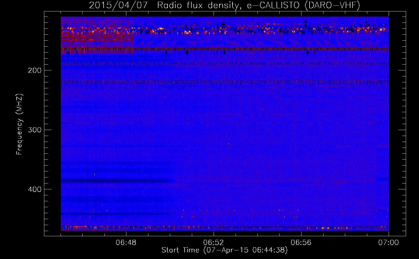This screenshot has width=419, height=259.
Task: Click the 300 frequency tick label
Action: pos(35,130)
